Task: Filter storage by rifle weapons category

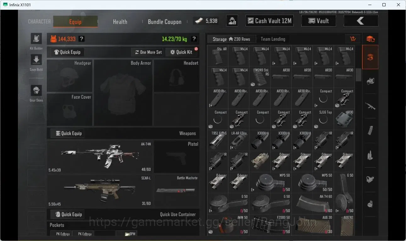Action: tap(370, 106)
